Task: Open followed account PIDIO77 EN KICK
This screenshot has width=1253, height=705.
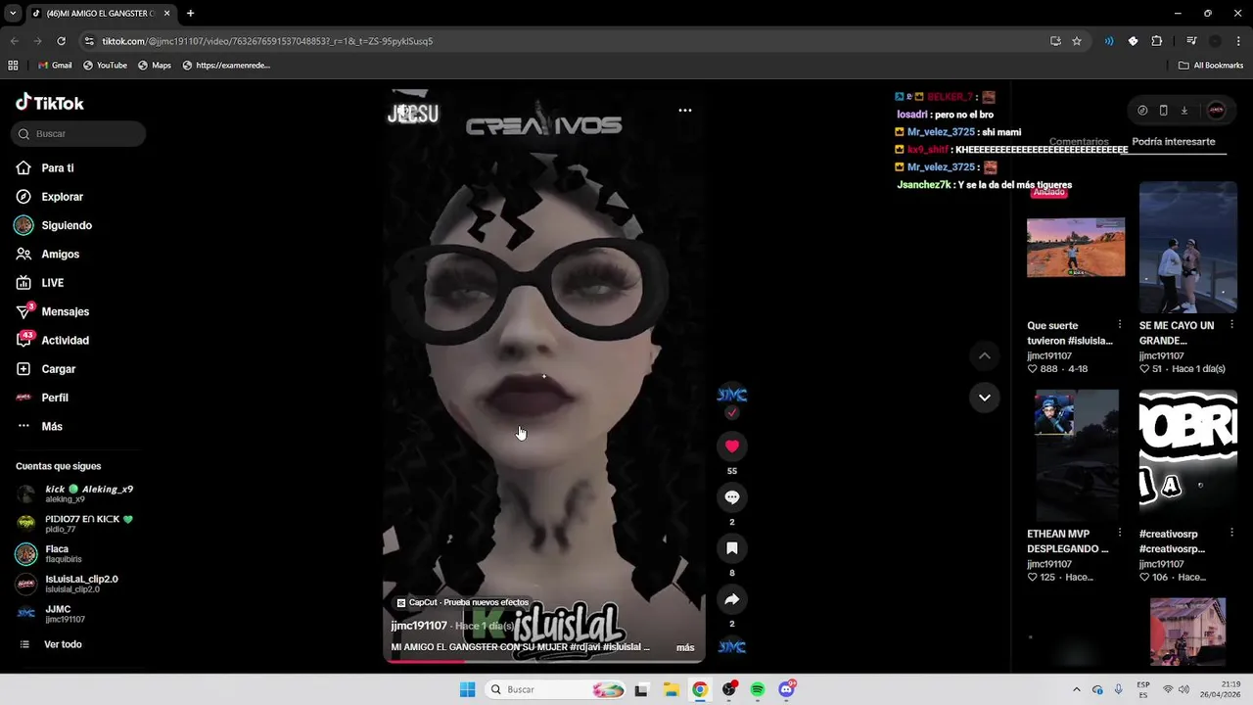Action: click(74, 524)
